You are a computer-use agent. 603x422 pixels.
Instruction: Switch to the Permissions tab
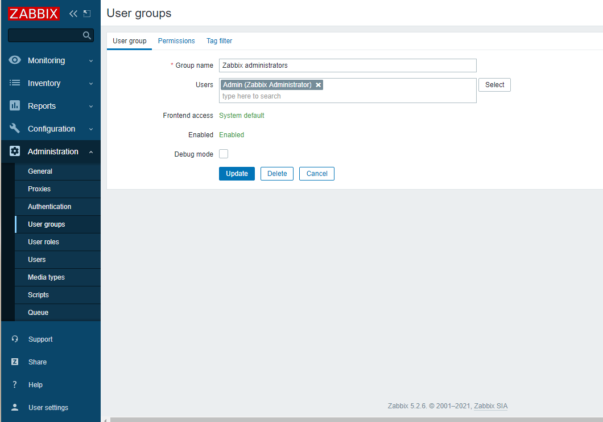[176, 41]
